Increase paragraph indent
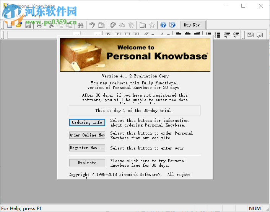The image size is (270, 212). pos(236,35)
